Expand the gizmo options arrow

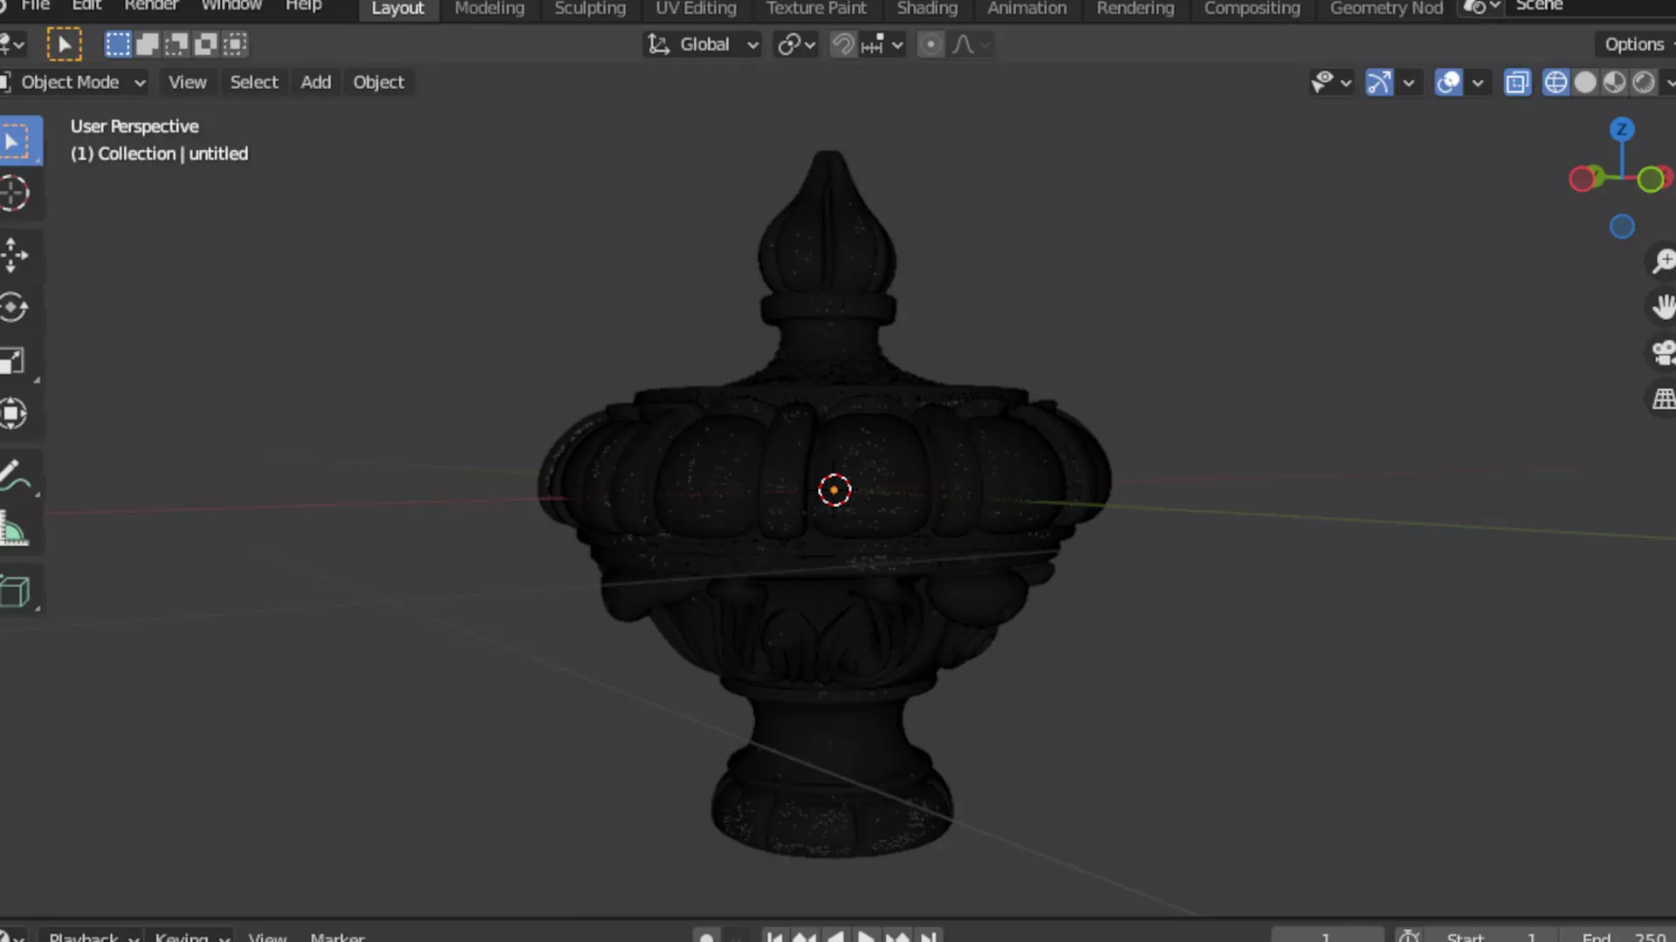point(1408,82)
